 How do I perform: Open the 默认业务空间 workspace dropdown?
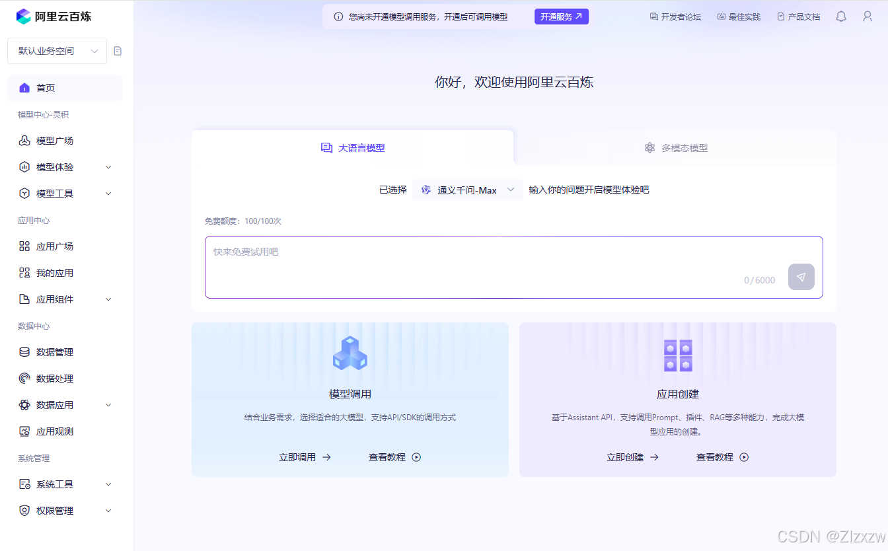57,51
